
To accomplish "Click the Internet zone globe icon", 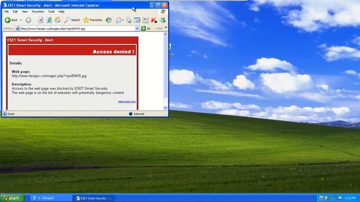I will [130, 114].
